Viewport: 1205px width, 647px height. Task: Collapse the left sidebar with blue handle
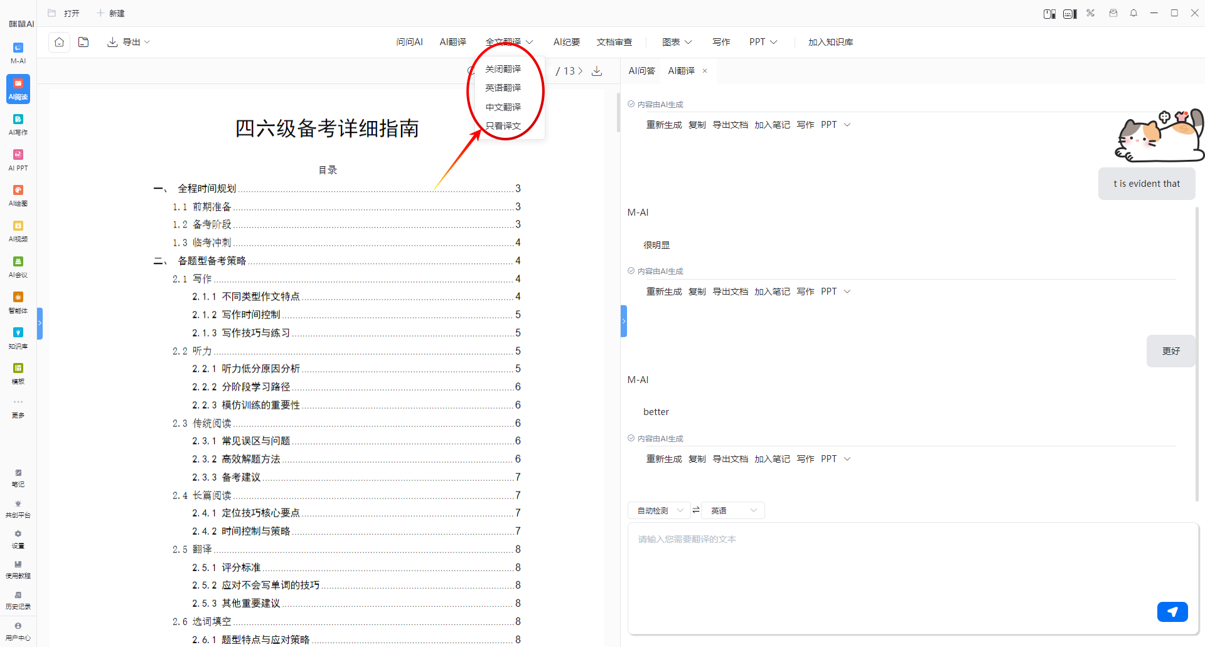40,323
